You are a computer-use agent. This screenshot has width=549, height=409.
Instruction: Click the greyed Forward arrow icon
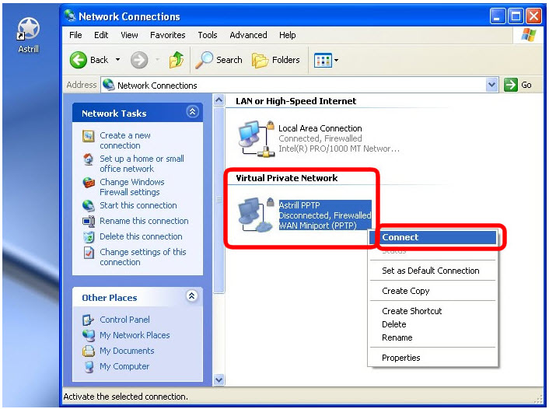click(139, 60)
